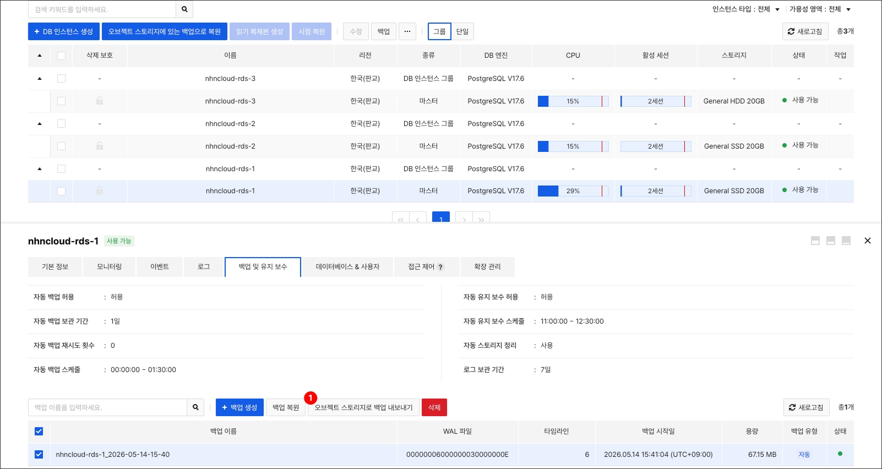Click 2세션 bar of nhncloud-rds-2 master
The image size is (882, 469).
656,146
